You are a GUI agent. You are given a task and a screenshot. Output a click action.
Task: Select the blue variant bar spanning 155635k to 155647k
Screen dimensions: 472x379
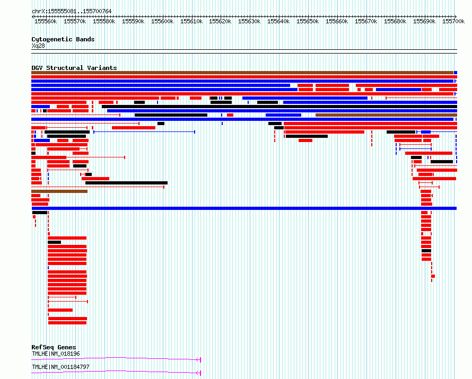(x=283, y=115)
